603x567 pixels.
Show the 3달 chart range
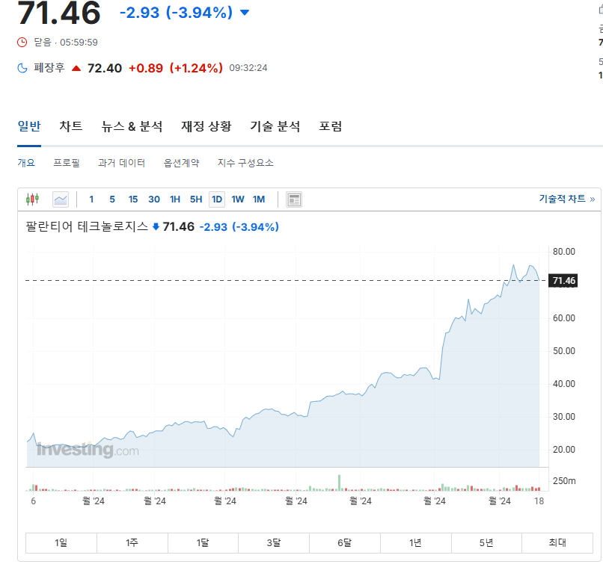pos(274,543)
